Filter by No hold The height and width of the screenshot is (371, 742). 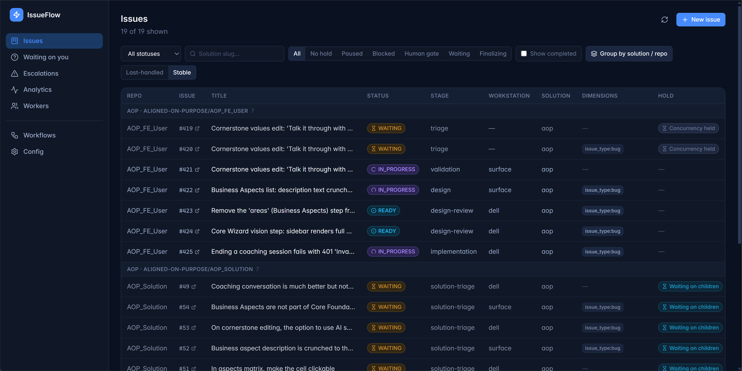tap(321, 54)
